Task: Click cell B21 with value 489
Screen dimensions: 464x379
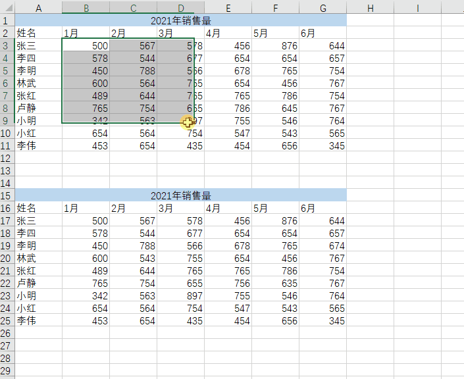Action: [x=86, y=270]
